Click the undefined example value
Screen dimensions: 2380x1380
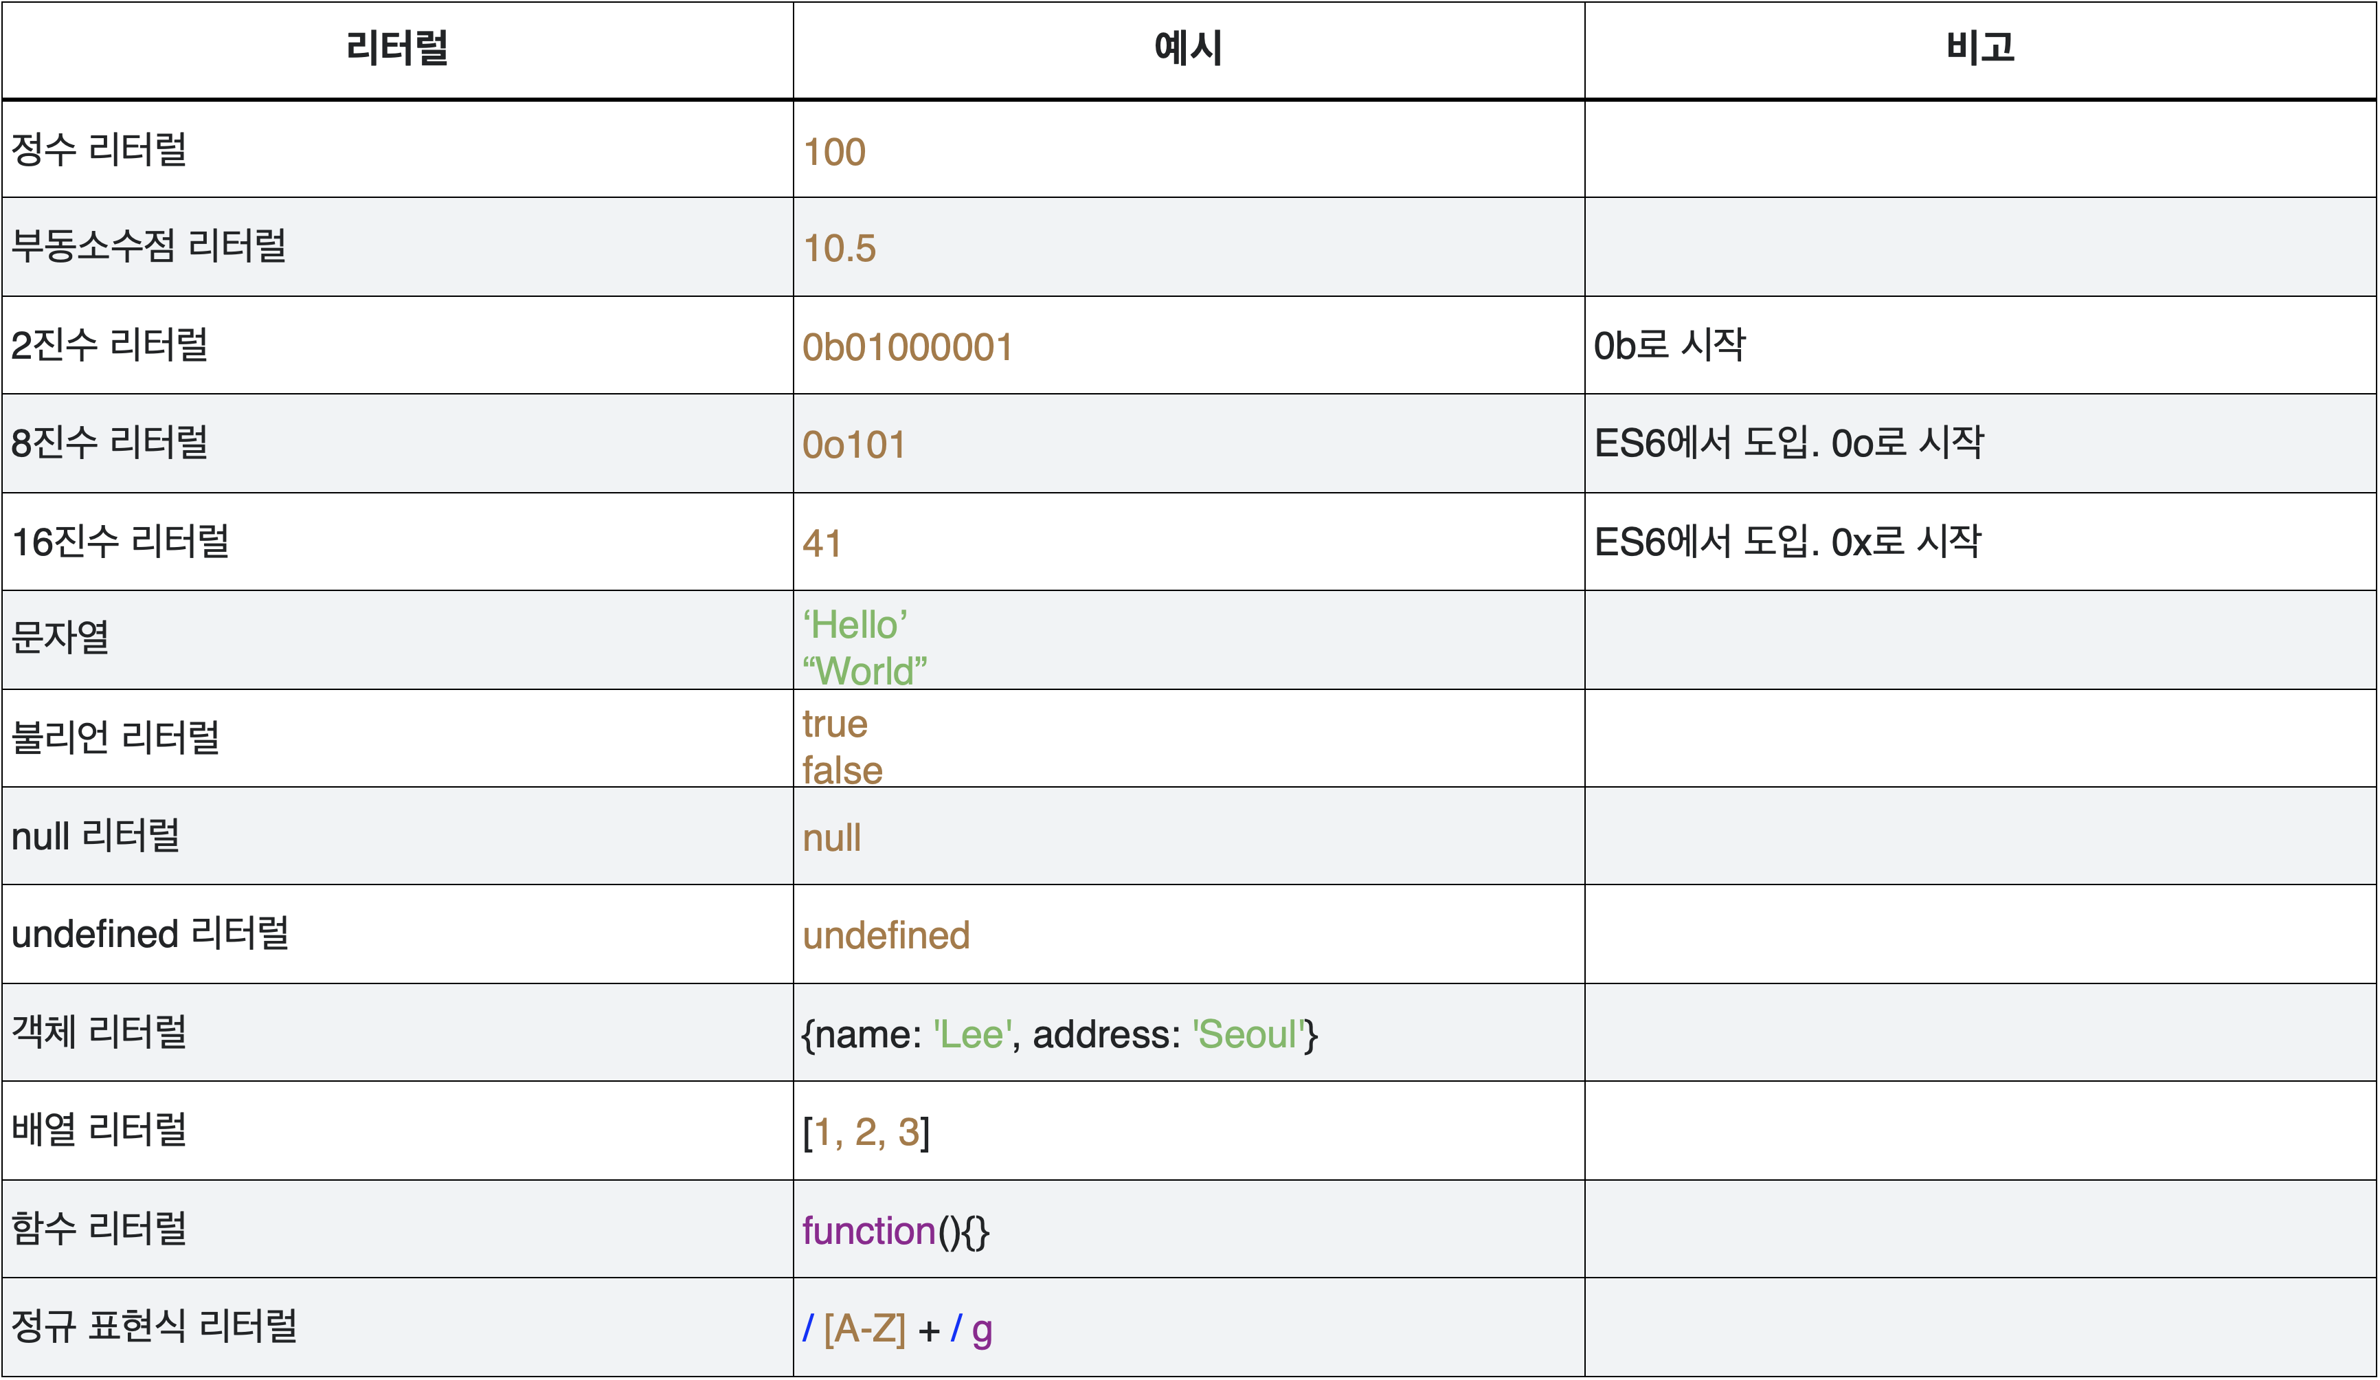[886, 936]
